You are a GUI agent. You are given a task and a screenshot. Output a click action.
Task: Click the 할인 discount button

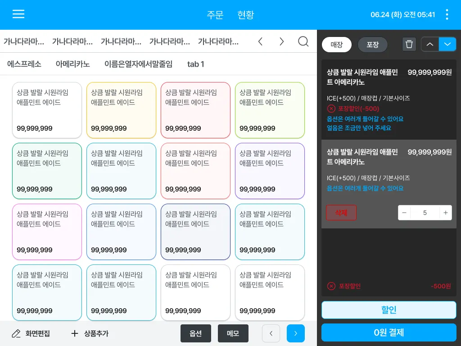(389, 310)
